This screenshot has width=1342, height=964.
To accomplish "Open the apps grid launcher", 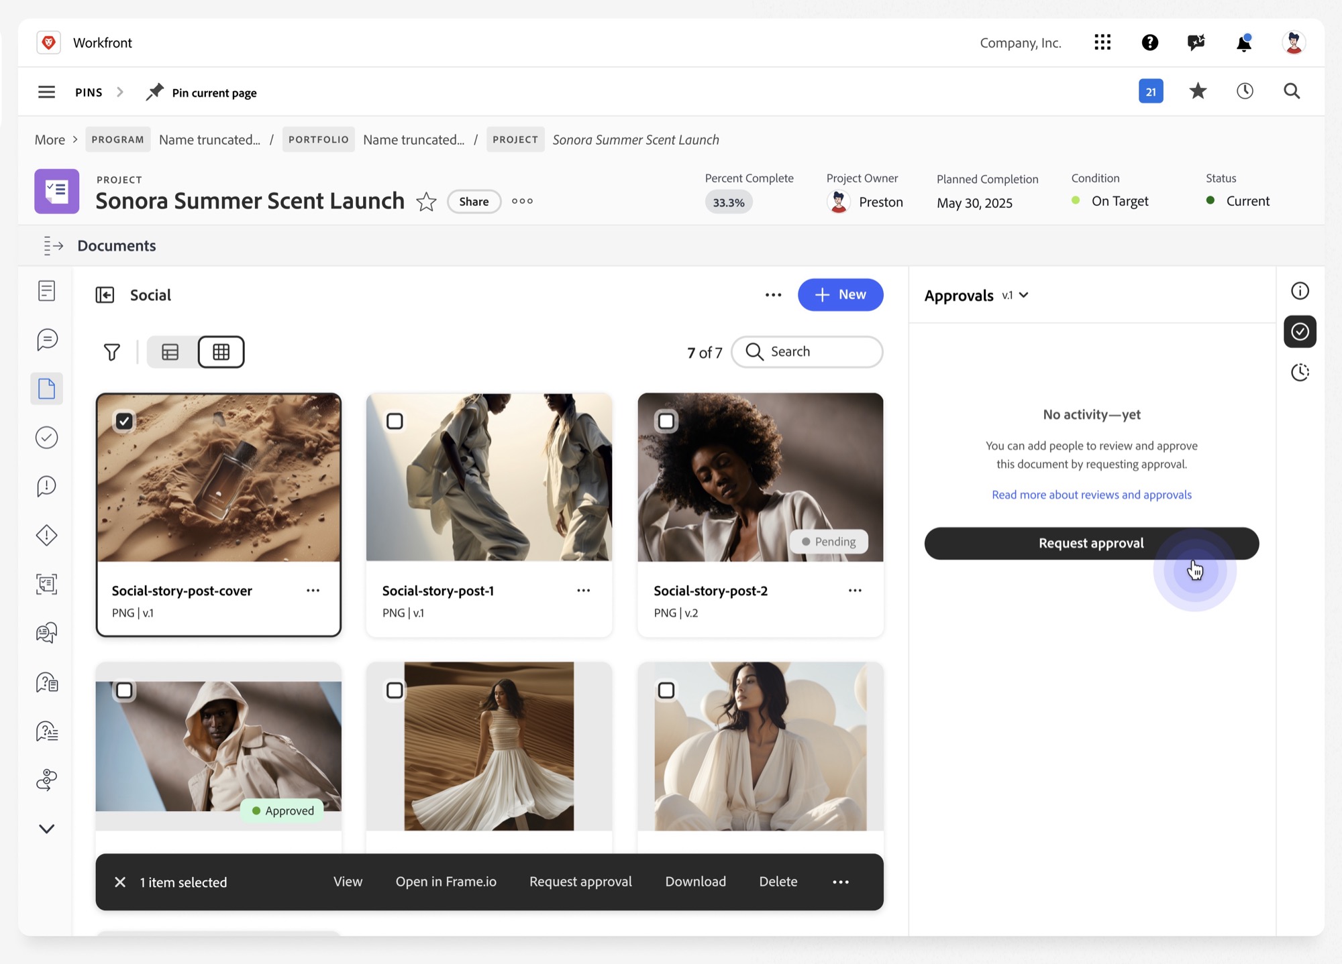I will click(1102, 42).
